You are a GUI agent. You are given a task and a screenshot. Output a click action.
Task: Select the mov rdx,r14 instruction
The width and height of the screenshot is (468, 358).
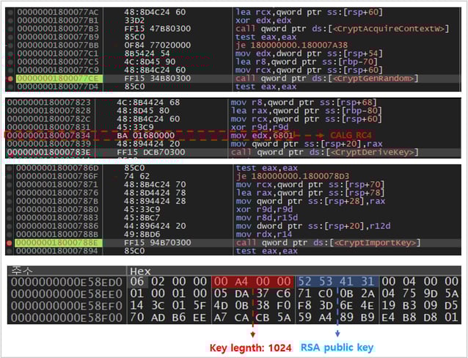click(x=264, y=234)
